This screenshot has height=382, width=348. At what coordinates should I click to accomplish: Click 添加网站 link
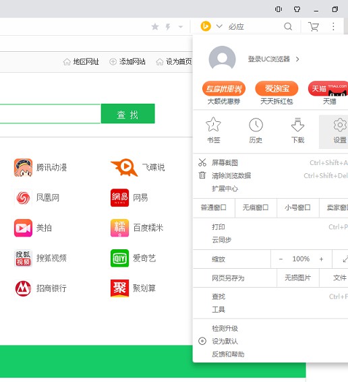[132, 61]
